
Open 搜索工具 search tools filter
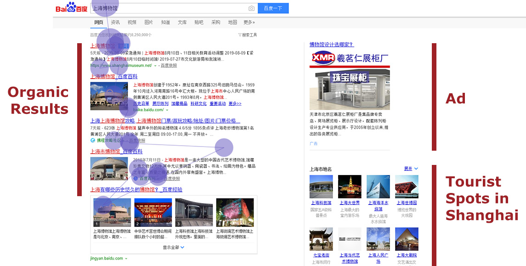pyautogui.click(x=249, y=34)
